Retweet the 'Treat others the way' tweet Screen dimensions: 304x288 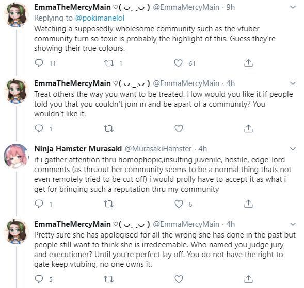point(108,129)
